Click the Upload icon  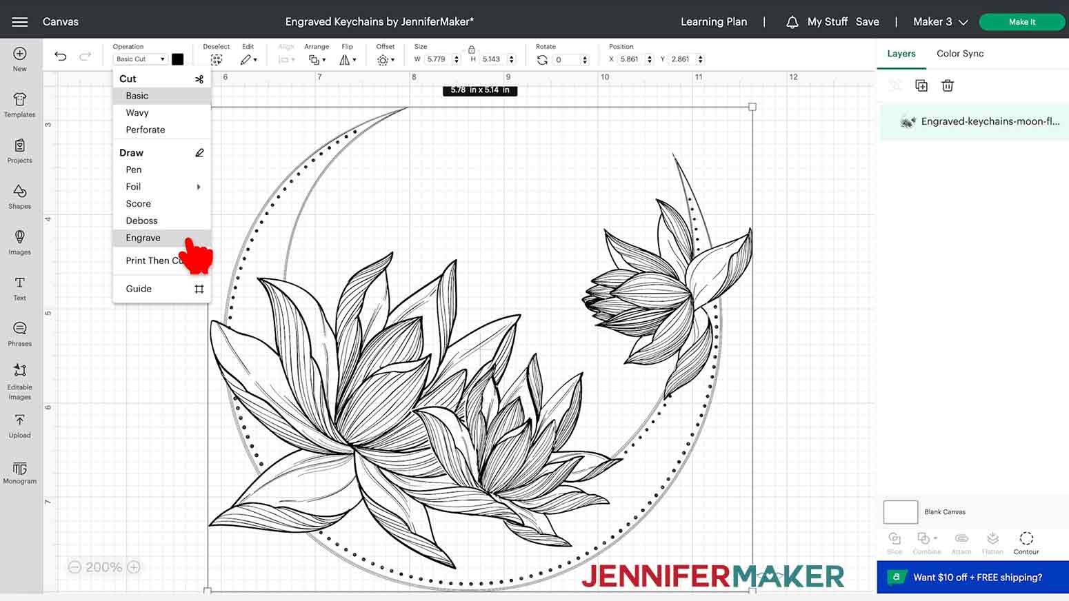(x=20, y=420)
